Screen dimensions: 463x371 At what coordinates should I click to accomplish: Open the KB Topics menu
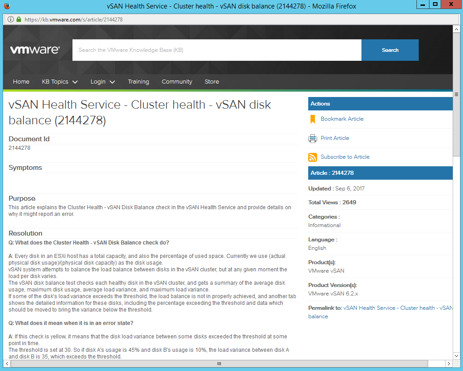tap(55, 82)
